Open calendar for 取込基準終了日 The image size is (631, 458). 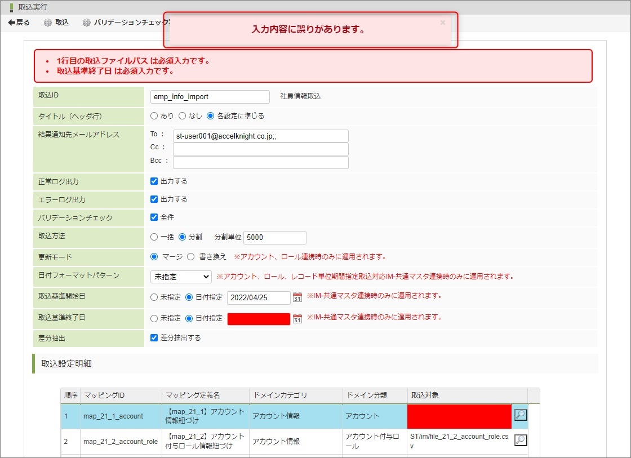pyautogui.click(x=297, y=318)
